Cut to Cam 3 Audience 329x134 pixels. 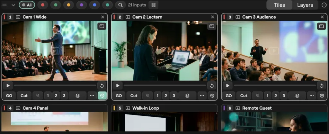click(244, 96)
